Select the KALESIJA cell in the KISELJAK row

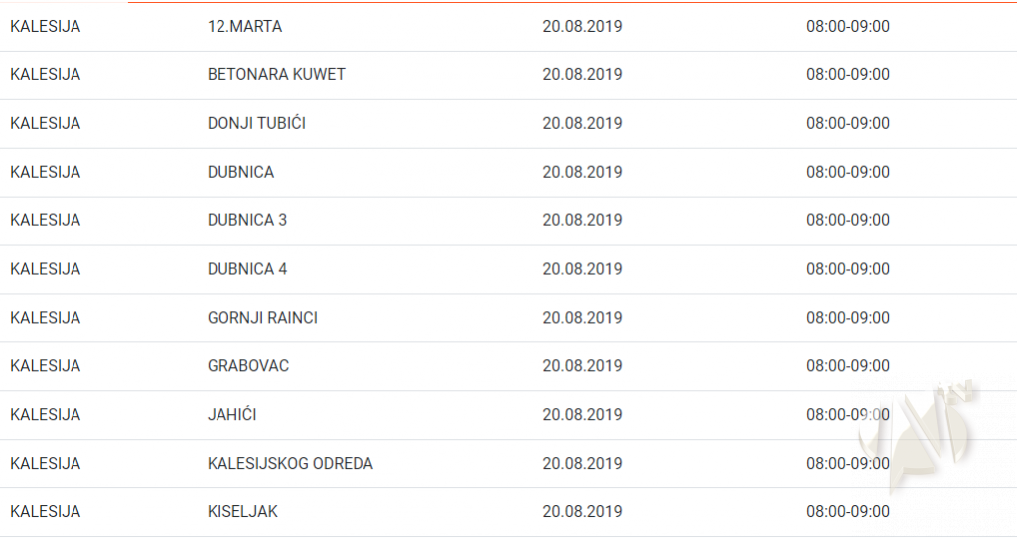point(45,512)
